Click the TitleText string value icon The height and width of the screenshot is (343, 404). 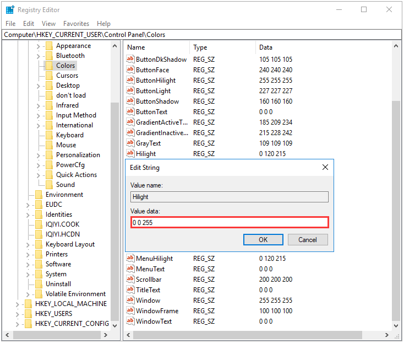point(130,290)
